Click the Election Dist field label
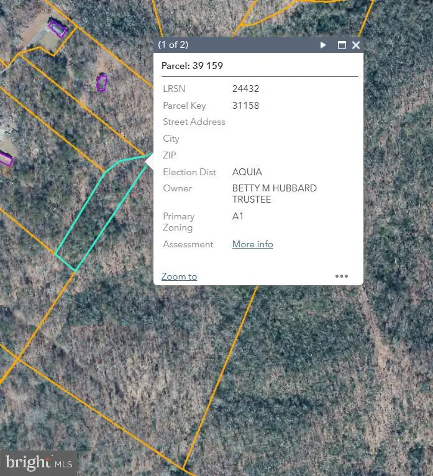The height and width of the screenshot is (476, 433). [x=189, y=172]
